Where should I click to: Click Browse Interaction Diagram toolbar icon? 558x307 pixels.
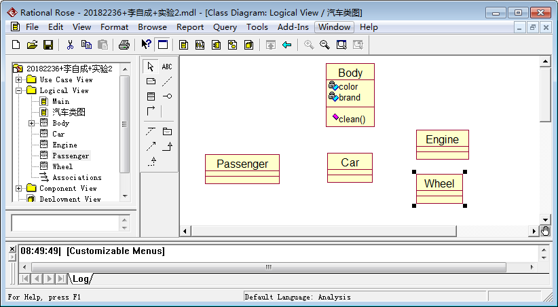click(200, 45)
